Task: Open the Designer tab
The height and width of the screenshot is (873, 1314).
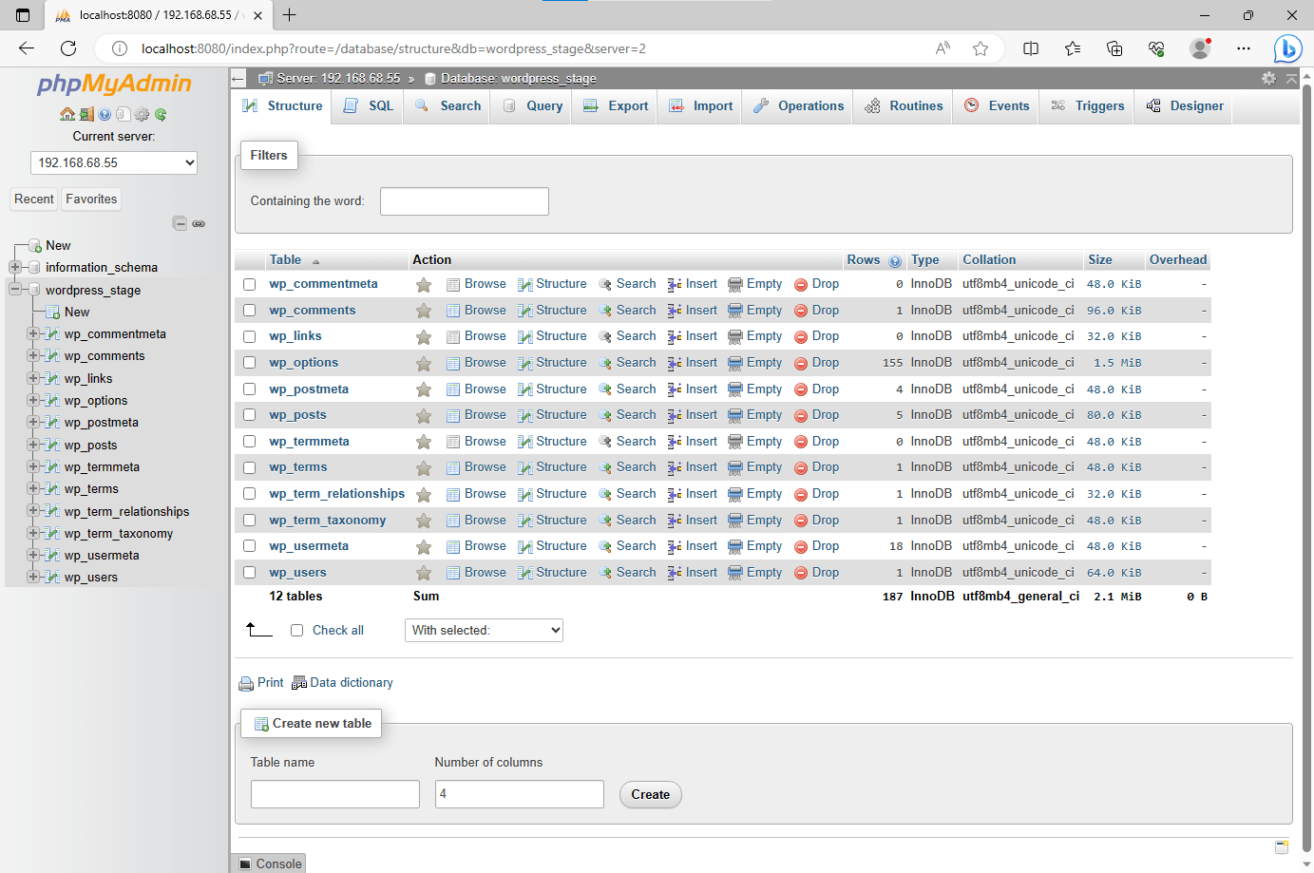Action: pyautogui.click(x=1185, y=106)
